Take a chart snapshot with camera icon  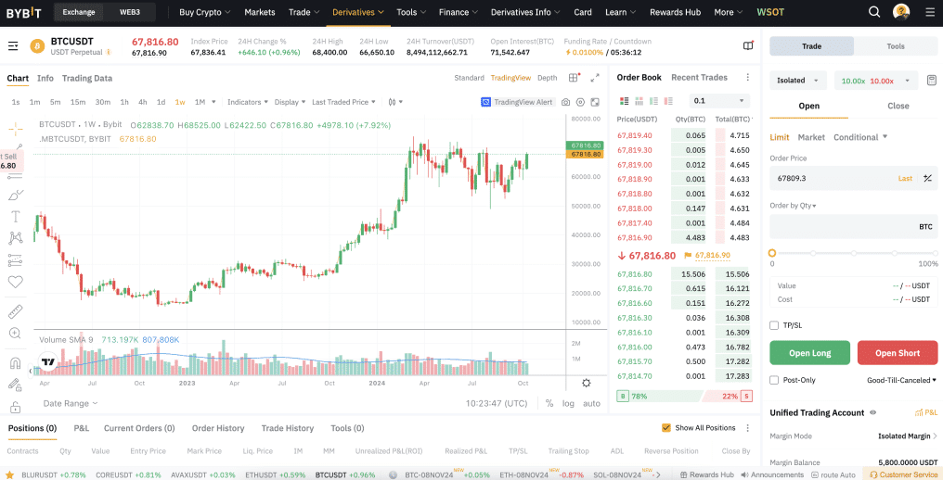click(x=566, y=102)
